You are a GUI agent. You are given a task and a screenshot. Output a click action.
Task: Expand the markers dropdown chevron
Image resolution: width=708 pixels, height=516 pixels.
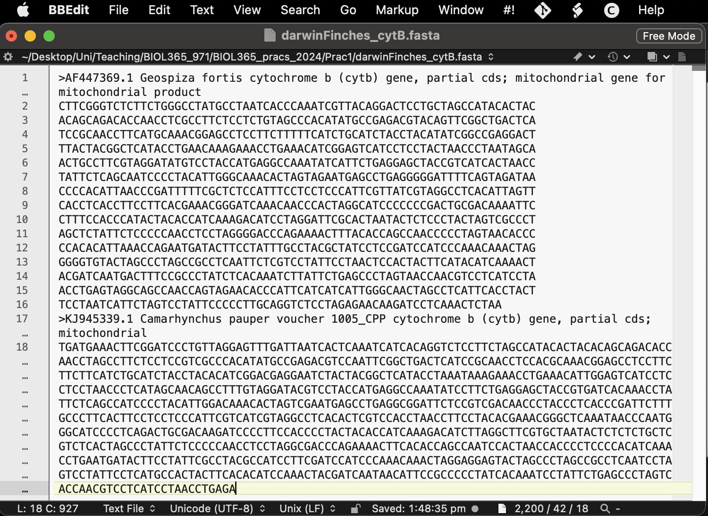tap(592, 57)
